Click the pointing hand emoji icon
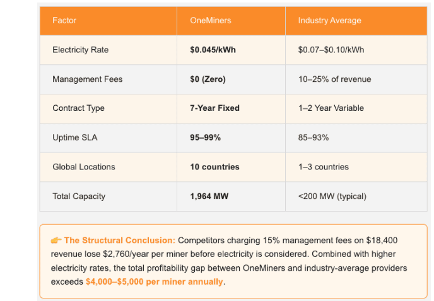Image resolution: width=434 pixels, height=301 pixels. point(56,241)
